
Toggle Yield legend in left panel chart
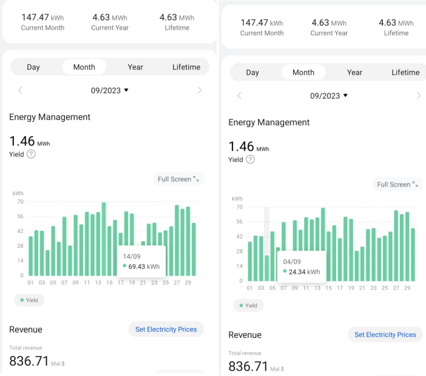click(x=29, y=300)
